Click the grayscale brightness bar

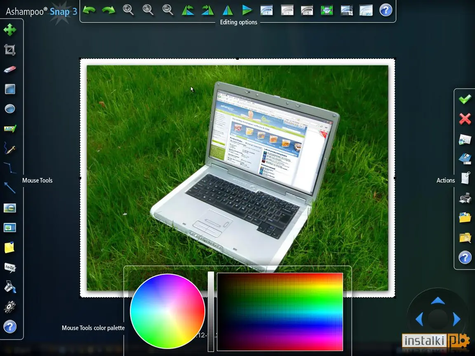[x=211, y=311]
